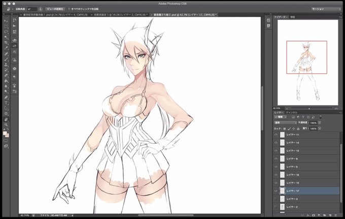
Task: Add a layer mask from the Layers footer
Action: coord(314,215)
